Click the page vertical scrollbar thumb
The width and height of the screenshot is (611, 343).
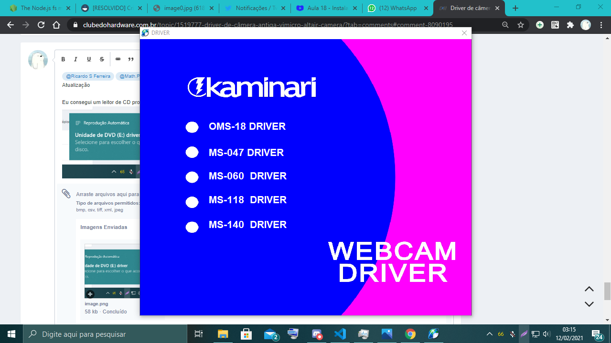point(607,291)
